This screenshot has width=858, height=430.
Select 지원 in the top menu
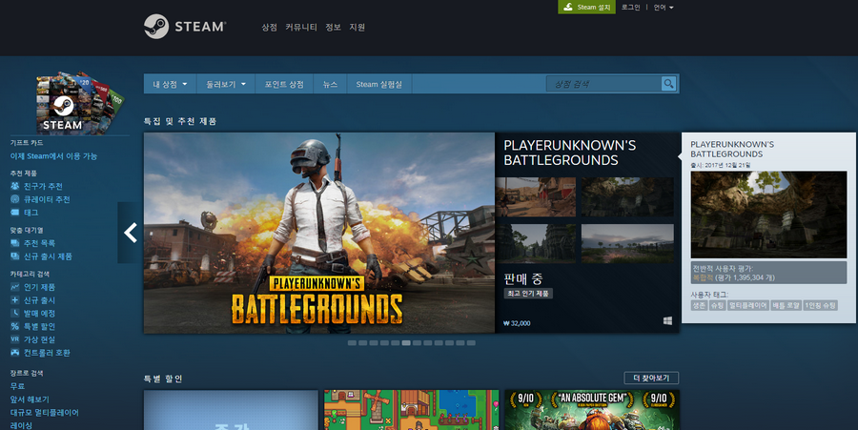coord(357,27)
